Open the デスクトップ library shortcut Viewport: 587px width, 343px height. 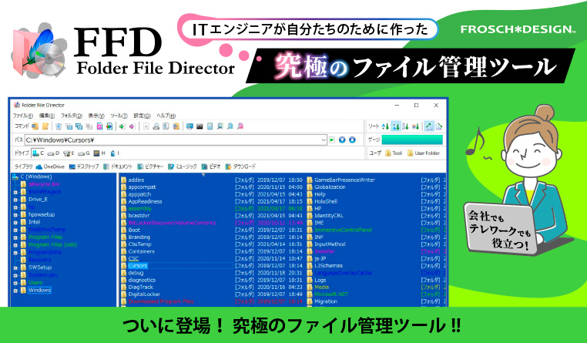(84, 166)
